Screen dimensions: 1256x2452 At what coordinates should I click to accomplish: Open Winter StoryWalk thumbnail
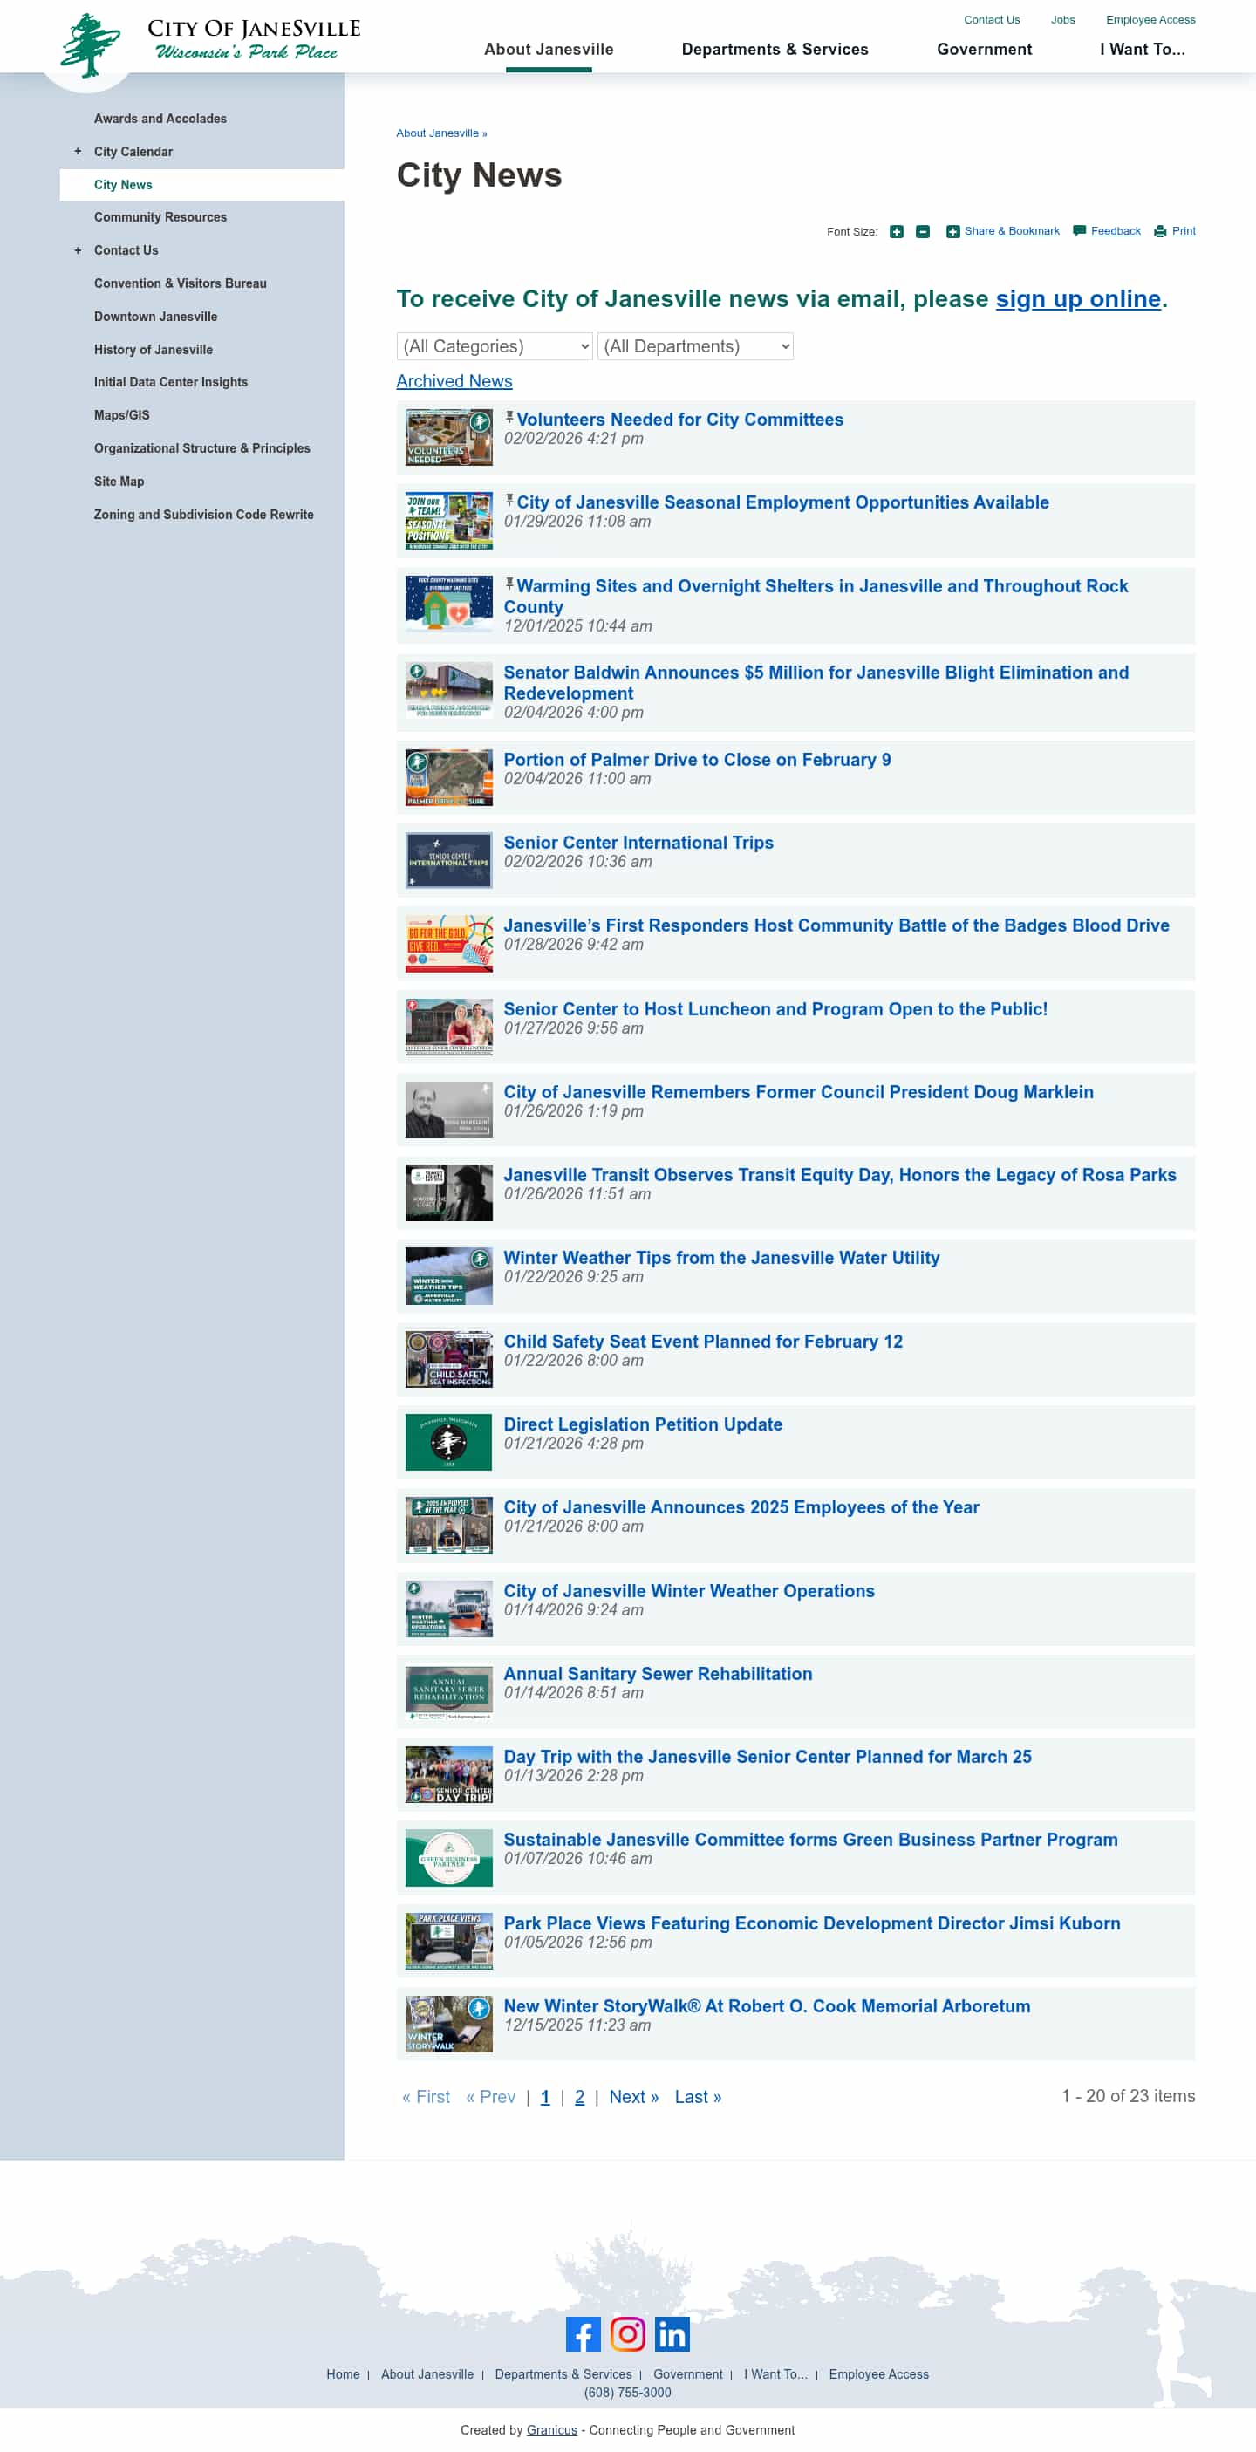[x=449, y=2024]
